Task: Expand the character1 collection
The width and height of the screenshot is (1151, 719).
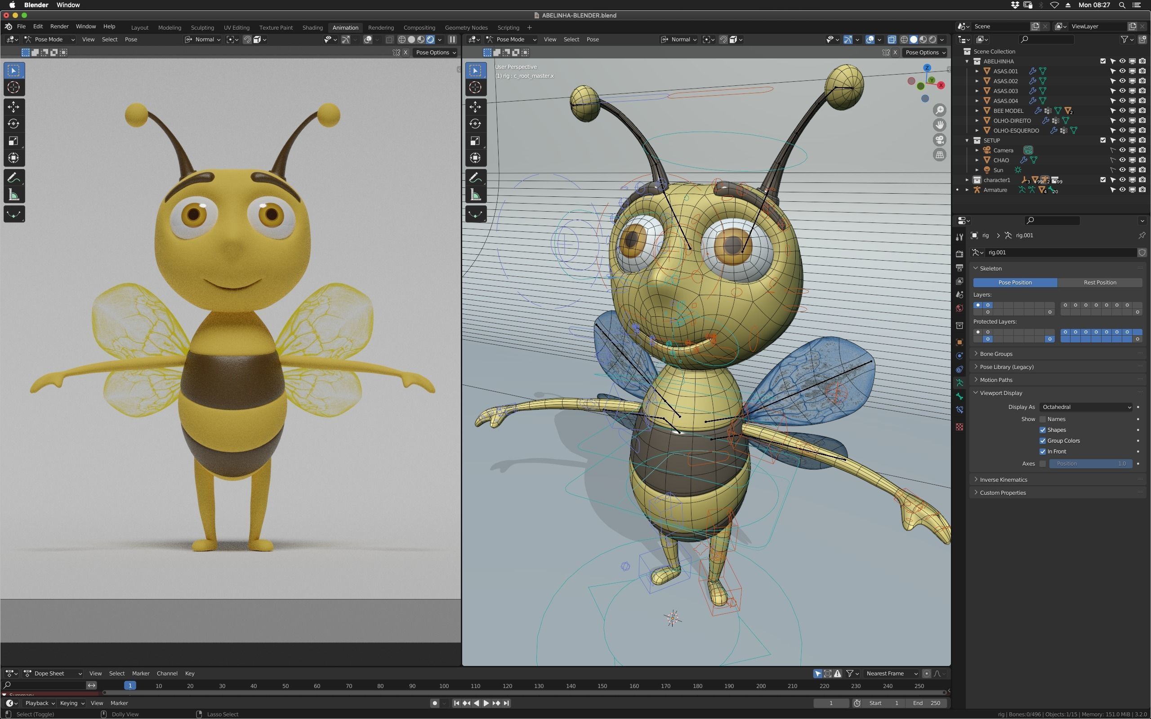Action: pyautogui.click(x=967, y=180)
